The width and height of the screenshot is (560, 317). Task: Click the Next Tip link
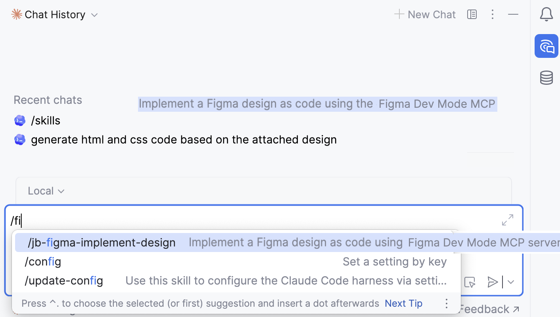403,304
